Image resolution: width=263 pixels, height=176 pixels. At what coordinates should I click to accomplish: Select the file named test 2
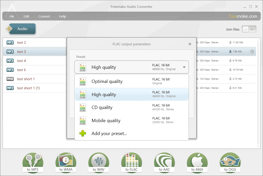tap(21, 43)
